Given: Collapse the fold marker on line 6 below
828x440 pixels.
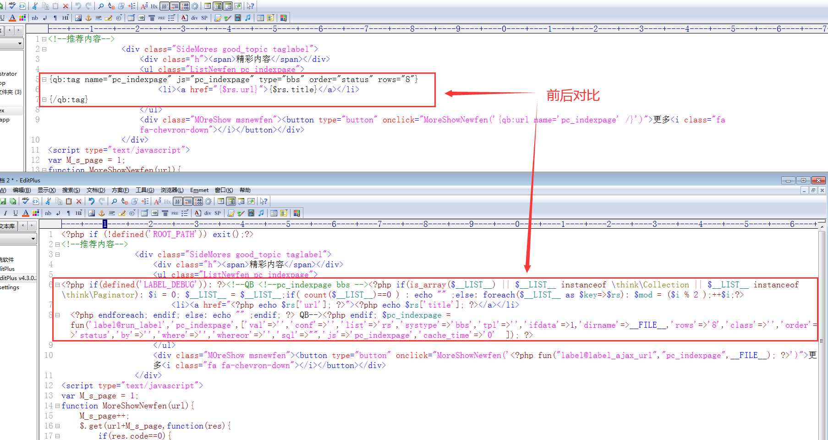Looking at the screenshot, I should (57, 285).
